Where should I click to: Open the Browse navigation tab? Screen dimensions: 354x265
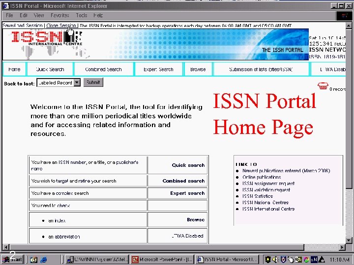198,69
